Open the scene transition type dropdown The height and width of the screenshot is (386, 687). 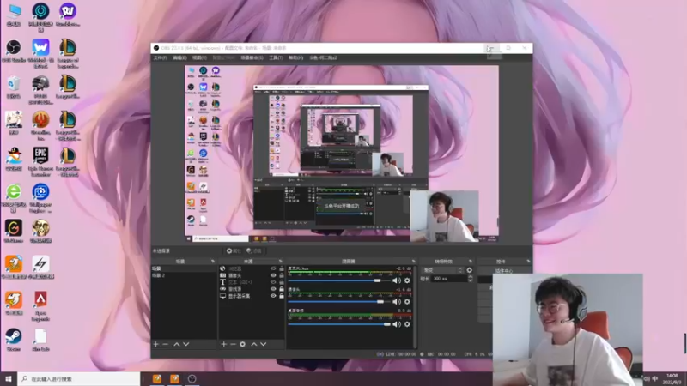pyautogui.click(x=442, y=270)
